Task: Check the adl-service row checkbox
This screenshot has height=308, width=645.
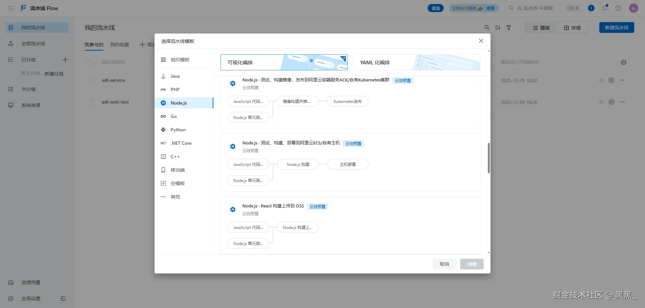Action: pyautogui.click(x=90, y=80)
